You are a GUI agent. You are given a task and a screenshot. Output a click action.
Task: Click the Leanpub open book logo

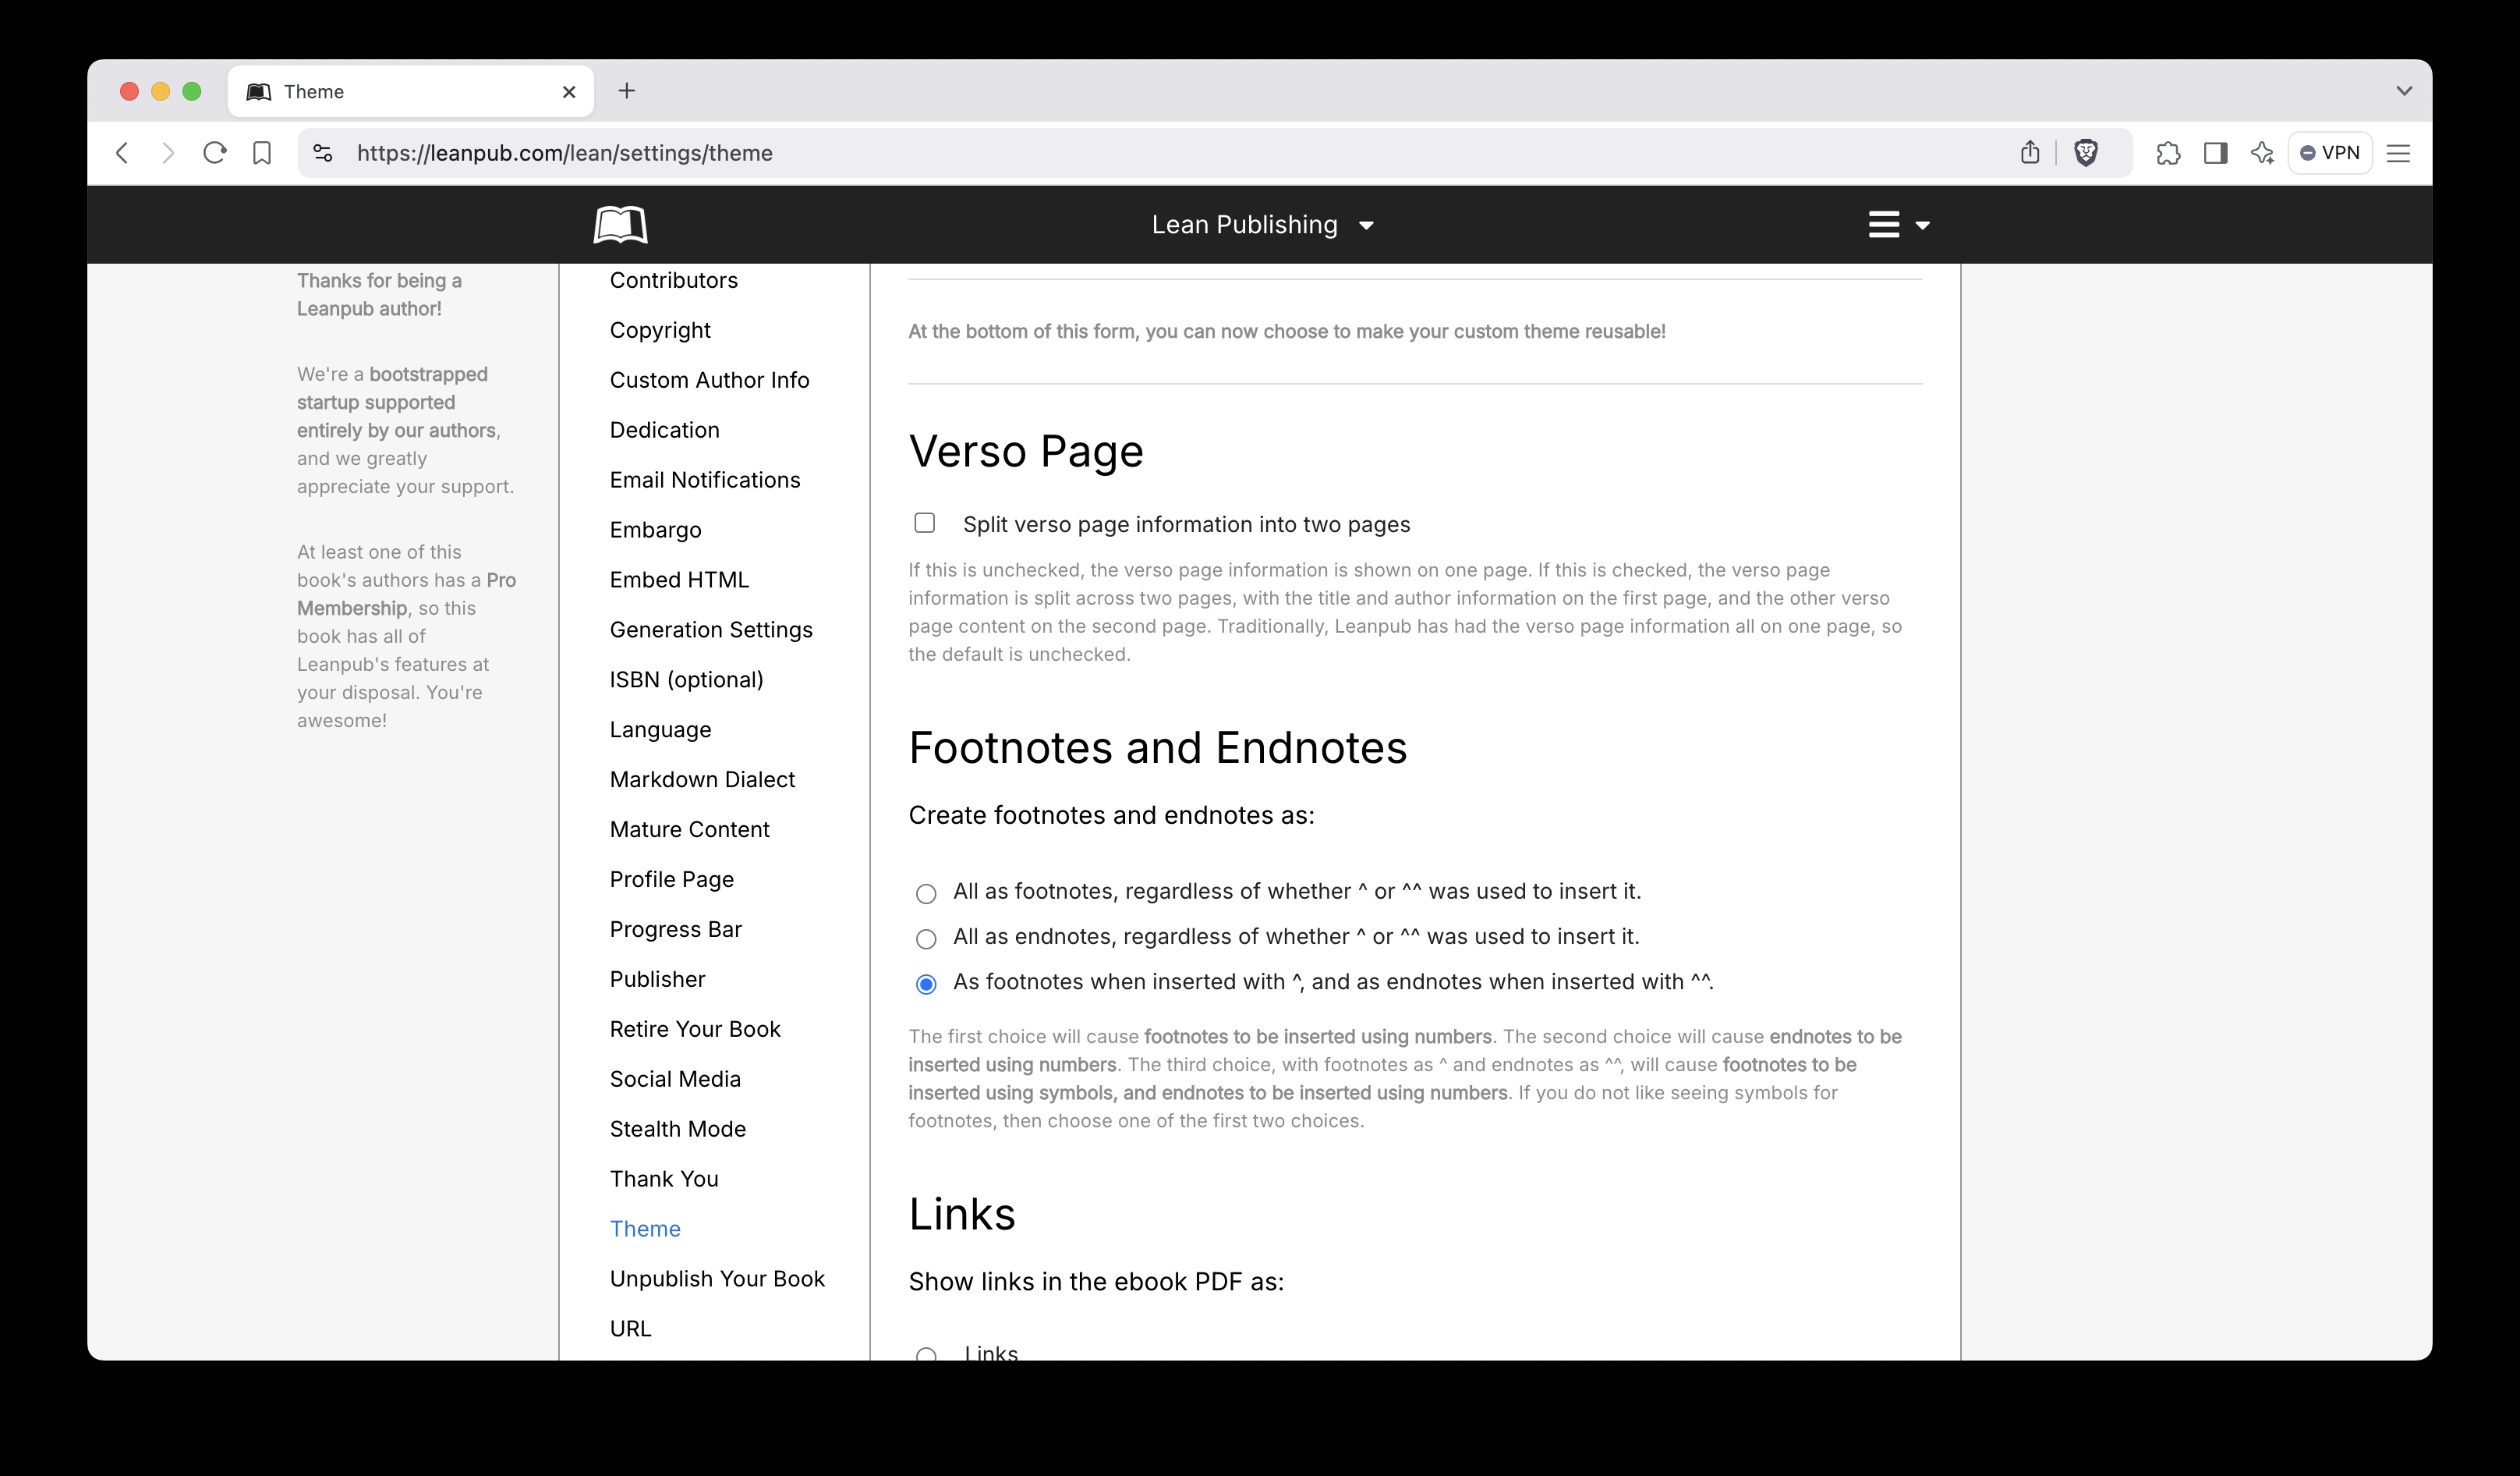[x=620, y=224]
